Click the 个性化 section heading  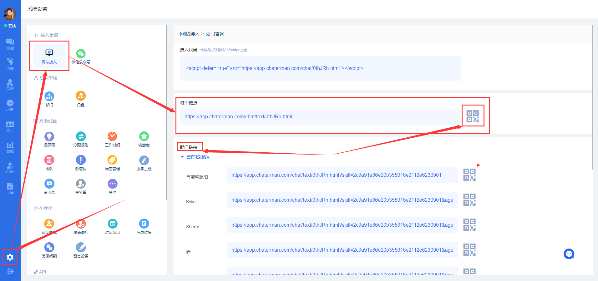tap(43, 208)
